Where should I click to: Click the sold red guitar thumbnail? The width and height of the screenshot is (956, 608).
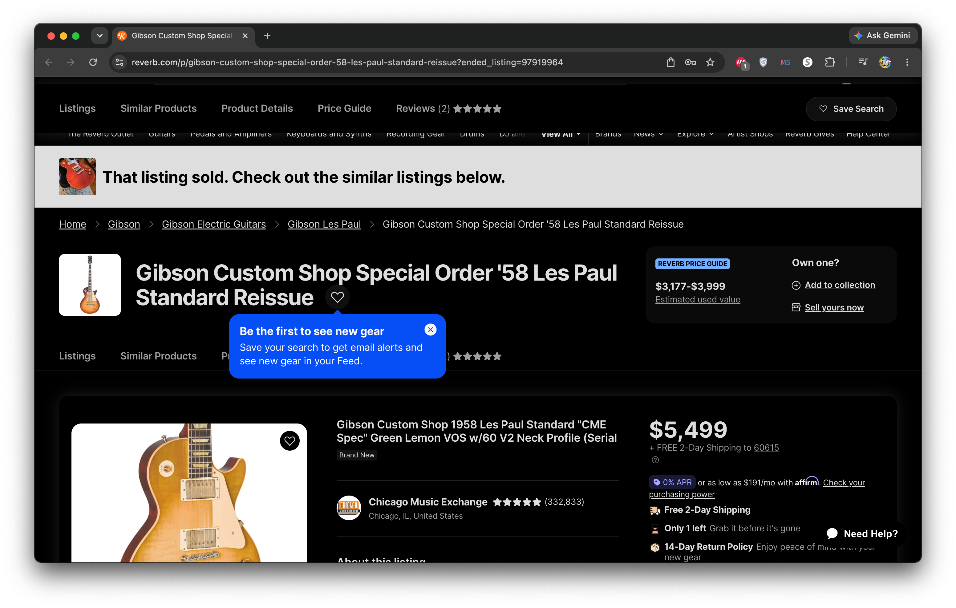77,177
